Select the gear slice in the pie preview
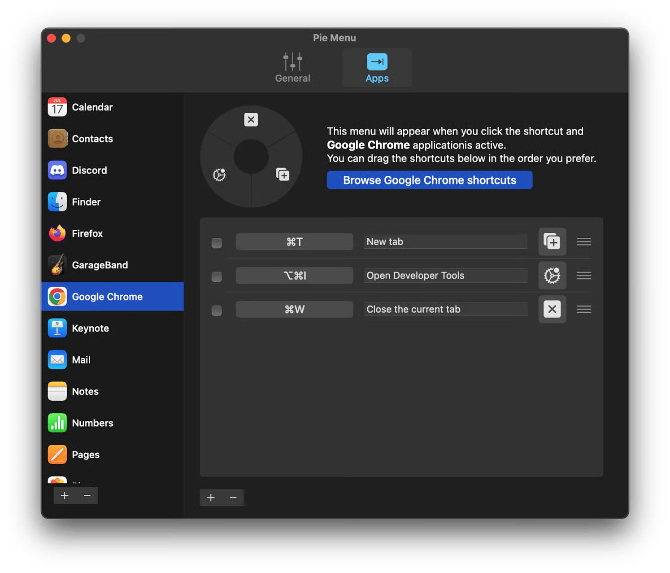This screenshot has width=670, height=573. tap(219, 175)
